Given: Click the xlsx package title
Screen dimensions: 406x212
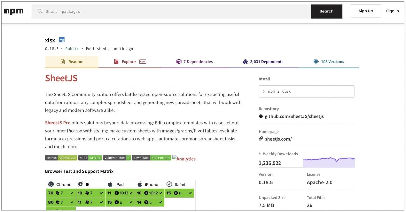Looking at the screenshot, I should [x=50, y=40].
